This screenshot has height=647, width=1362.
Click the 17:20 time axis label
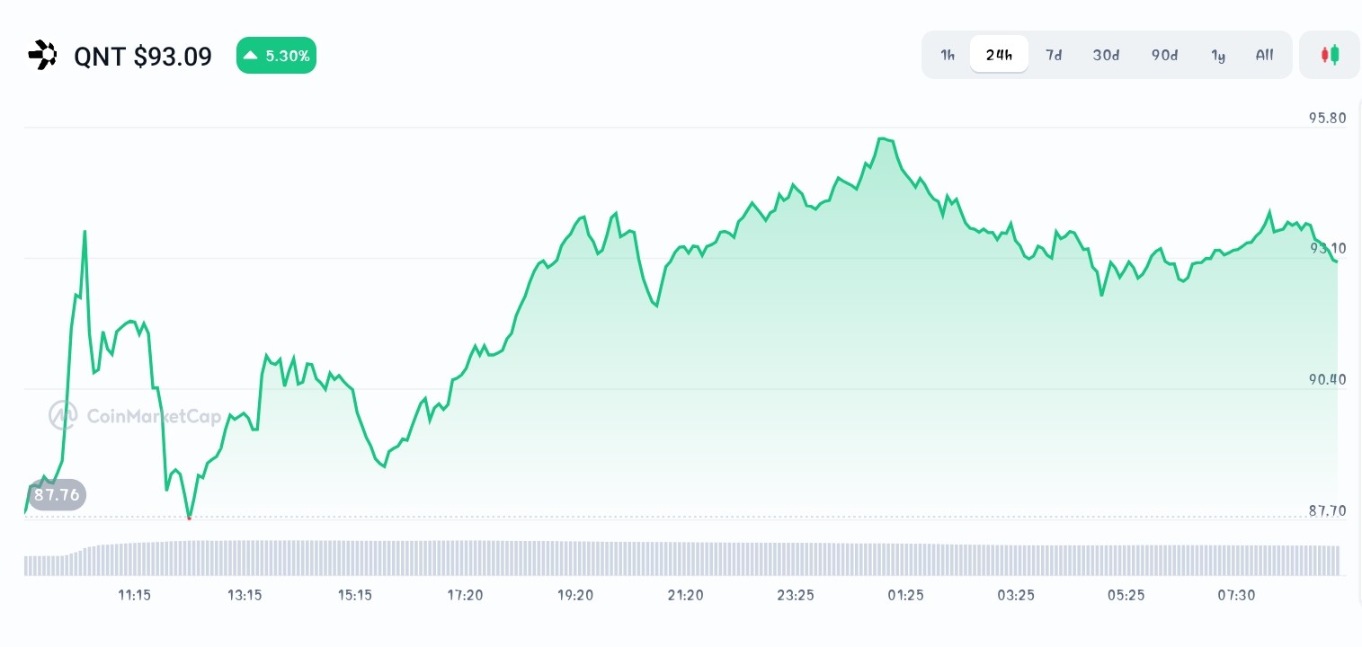coord(466,595)
